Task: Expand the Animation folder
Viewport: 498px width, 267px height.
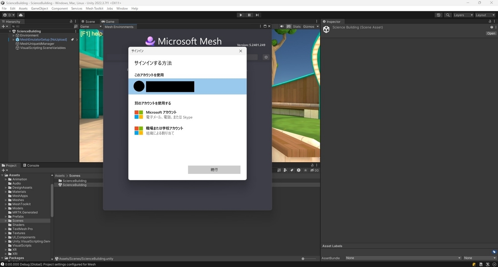Action: click(6, 179)
